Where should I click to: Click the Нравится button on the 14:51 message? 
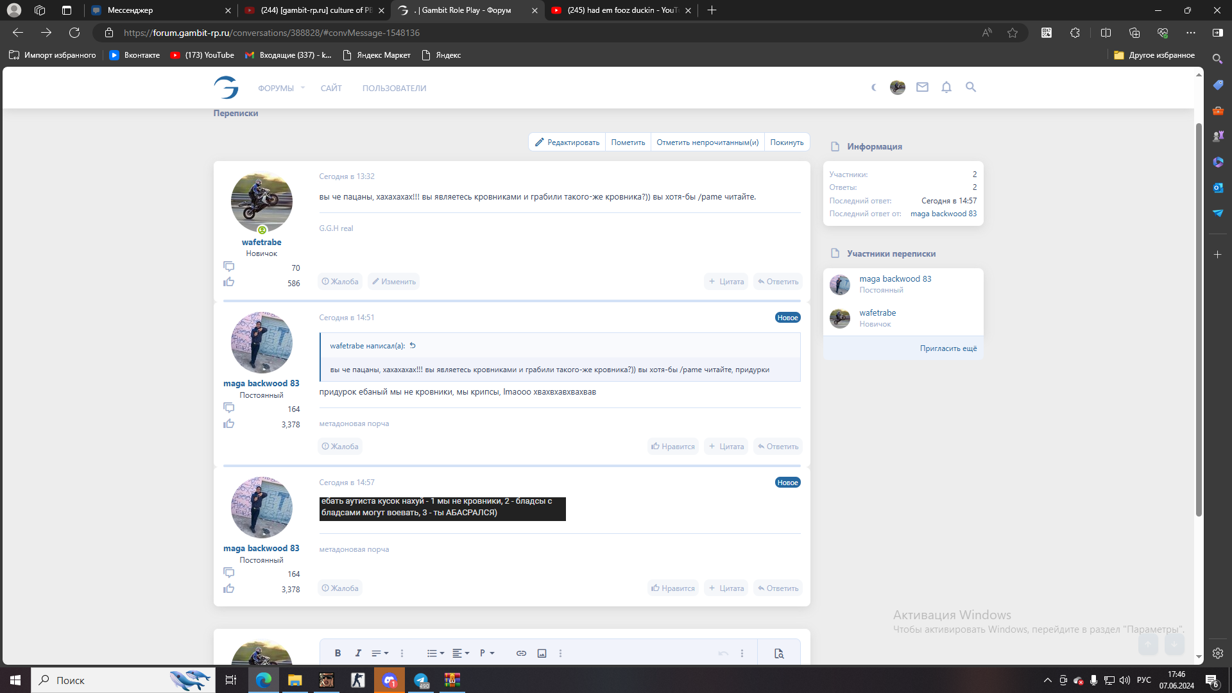[673, 447]
